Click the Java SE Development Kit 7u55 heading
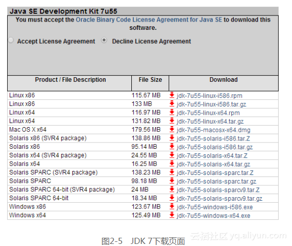Screen dimensions: 292x246 (63, 11)
